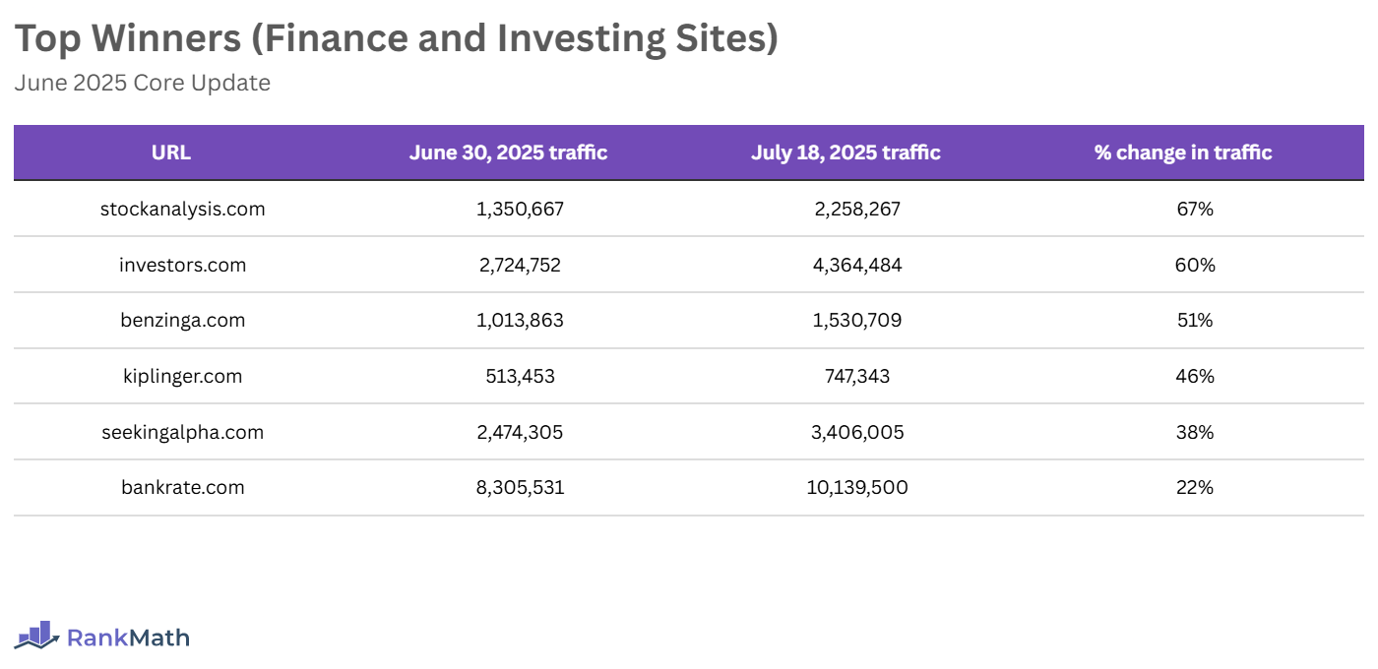Image resolution: width=1378 pixels, height=669 pixels.
Task: Click the RankMath brand name text
Action: click(128, 638)
